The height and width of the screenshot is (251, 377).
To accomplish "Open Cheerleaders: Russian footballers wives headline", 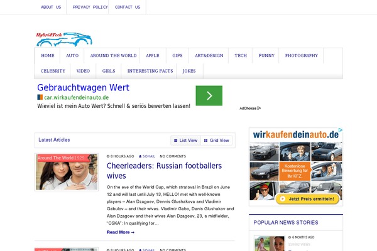I will point(164,171).
